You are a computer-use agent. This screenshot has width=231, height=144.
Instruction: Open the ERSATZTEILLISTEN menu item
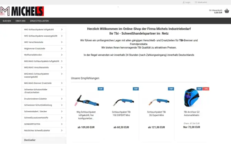tap(39, 21)
